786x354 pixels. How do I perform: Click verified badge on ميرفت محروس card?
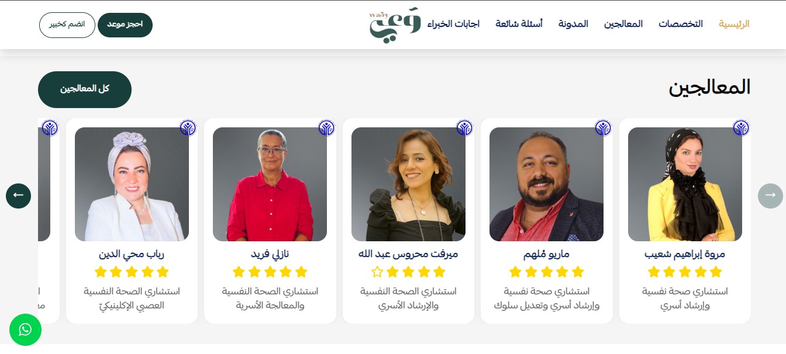(464, 128)
